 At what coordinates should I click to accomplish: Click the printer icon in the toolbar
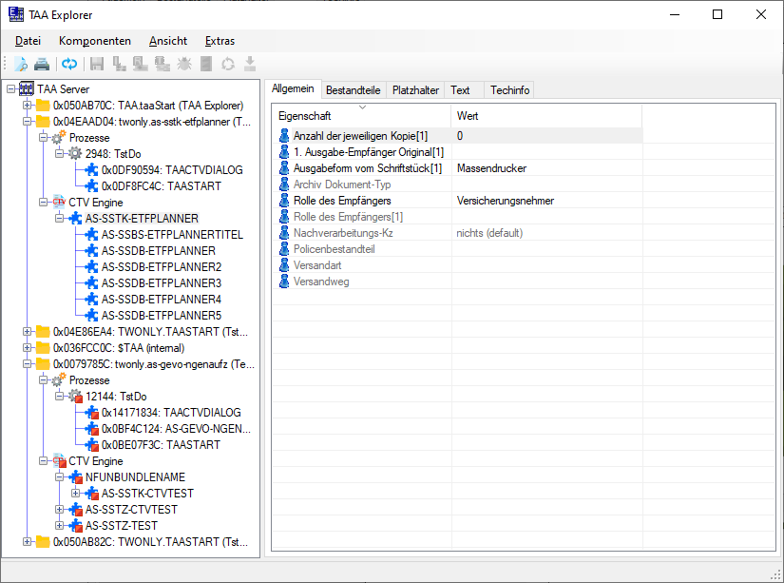click(x=42, y=65)
